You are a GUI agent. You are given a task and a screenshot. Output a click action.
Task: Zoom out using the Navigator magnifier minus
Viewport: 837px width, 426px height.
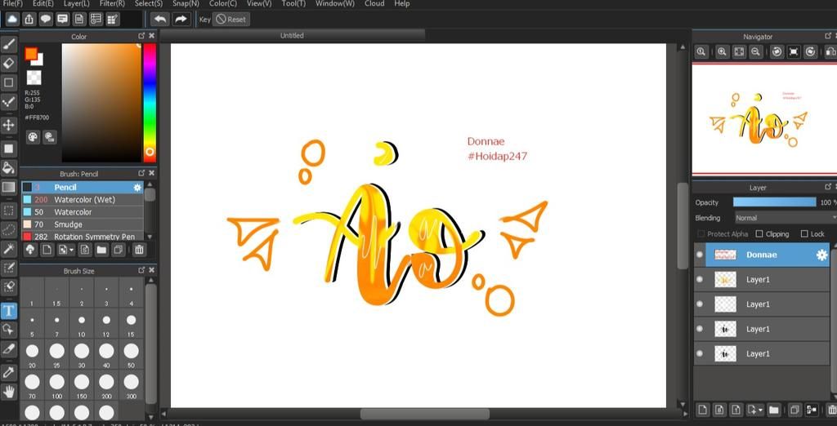click(x=755, y=51)
